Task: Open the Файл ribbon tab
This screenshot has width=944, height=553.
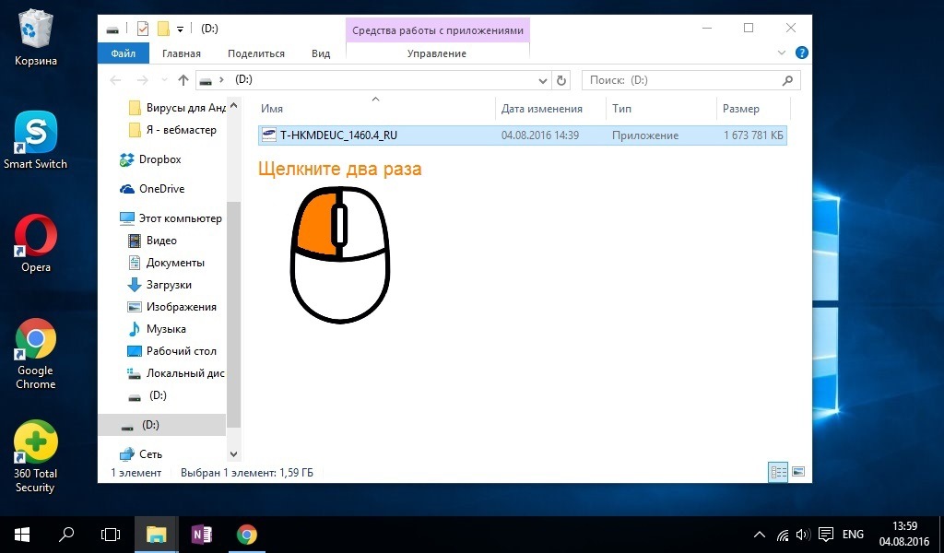Action: tap(123, 53)
